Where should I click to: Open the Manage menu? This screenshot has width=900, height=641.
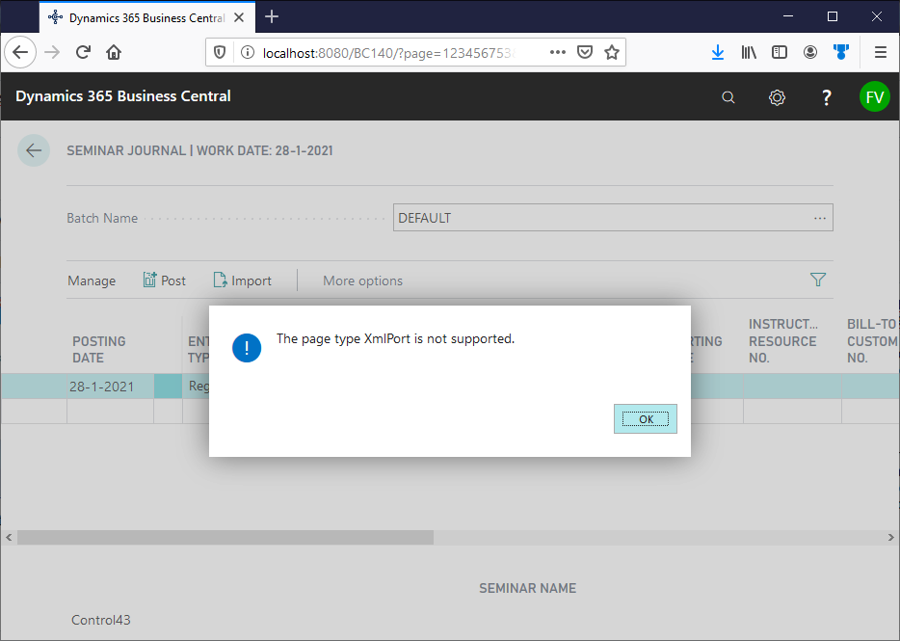coord(92,280)
